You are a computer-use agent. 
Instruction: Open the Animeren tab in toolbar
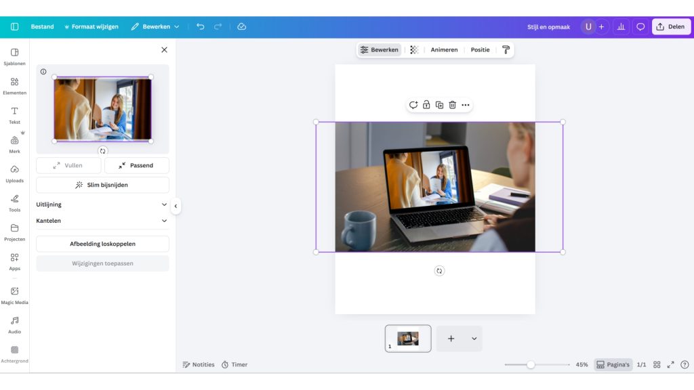click(444, 50)
